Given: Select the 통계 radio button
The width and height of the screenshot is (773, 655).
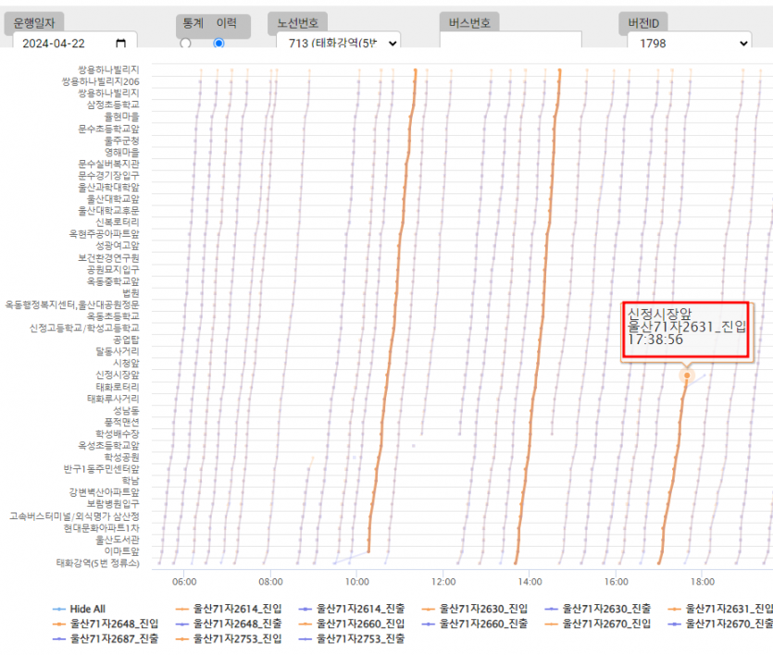Looking at the screenshot, I should [x=185, y=43].
